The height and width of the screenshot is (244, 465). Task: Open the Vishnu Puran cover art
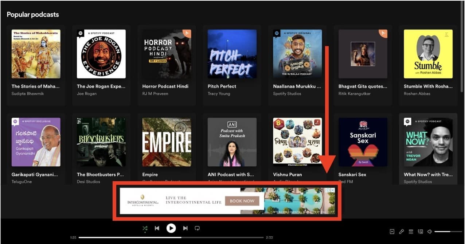coord(297,142)
